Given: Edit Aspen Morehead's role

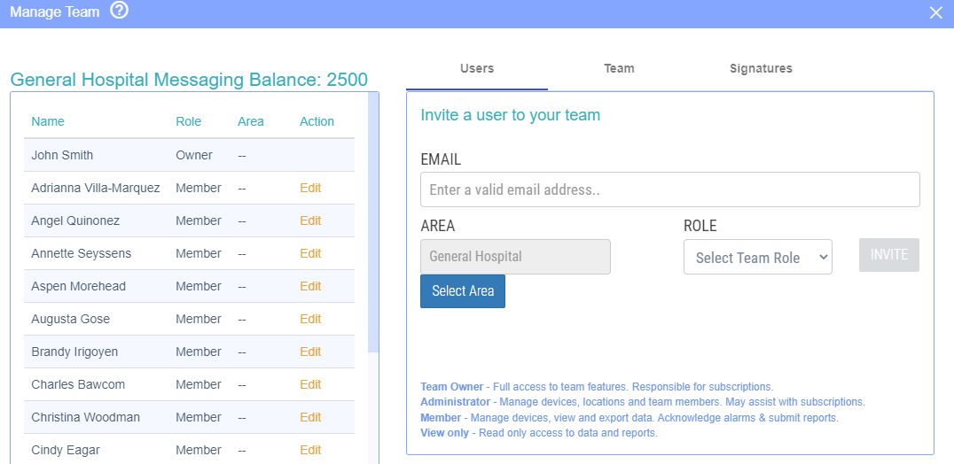Looking at the screenshot, I should point(310,286).
